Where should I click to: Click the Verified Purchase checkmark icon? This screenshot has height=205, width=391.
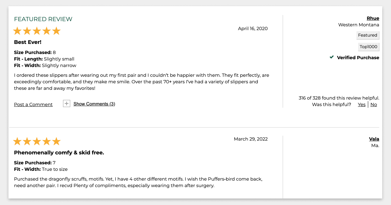[332, 57]
